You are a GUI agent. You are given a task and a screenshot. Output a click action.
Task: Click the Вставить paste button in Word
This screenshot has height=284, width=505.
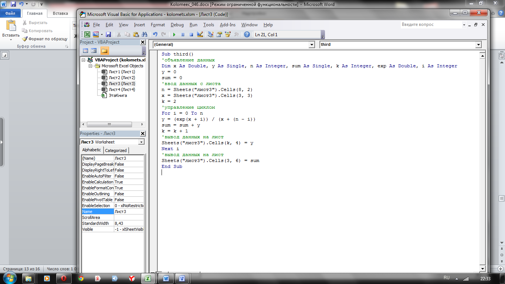coord(11,30)
